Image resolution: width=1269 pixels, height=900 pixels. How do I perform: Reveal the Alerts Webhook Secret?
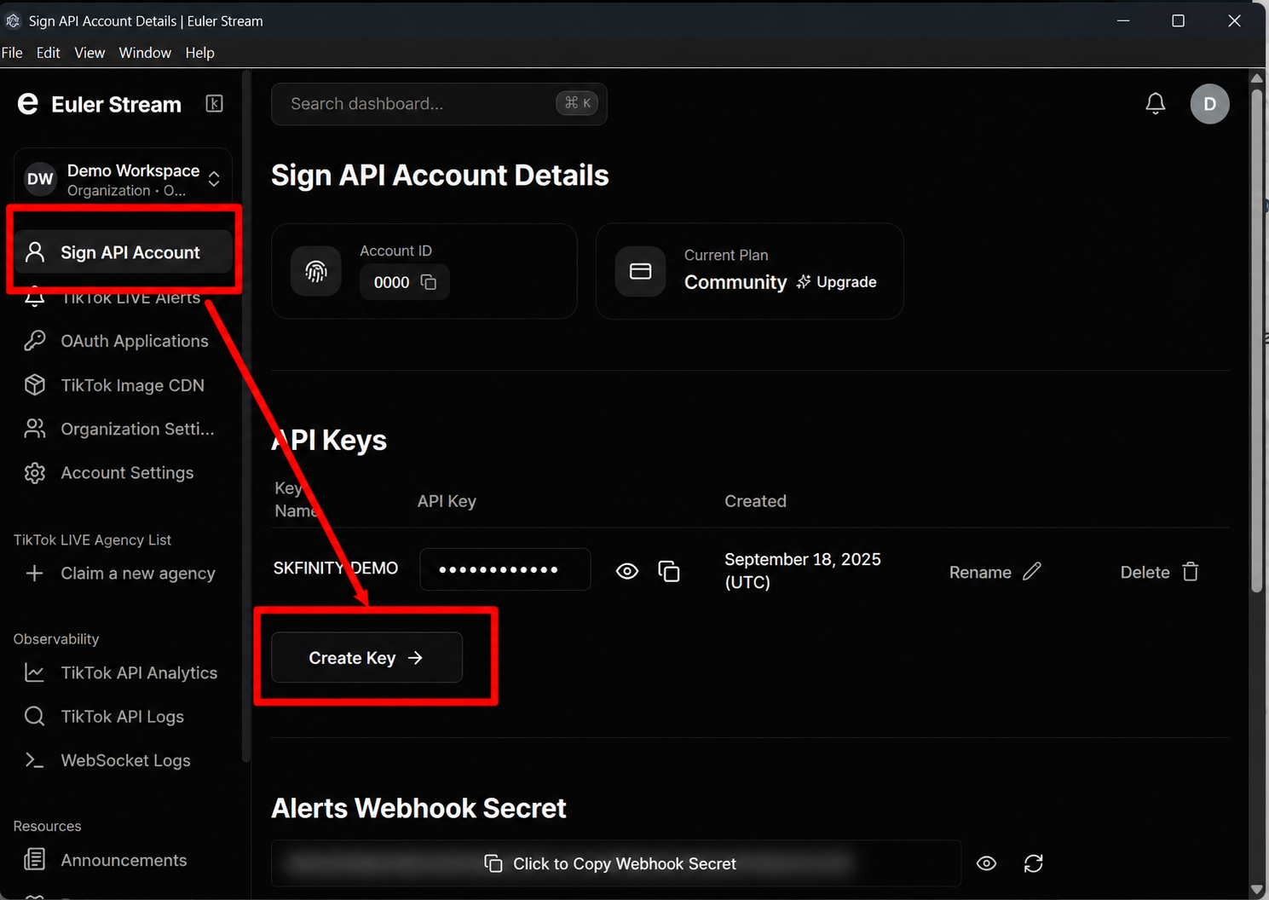986,863
